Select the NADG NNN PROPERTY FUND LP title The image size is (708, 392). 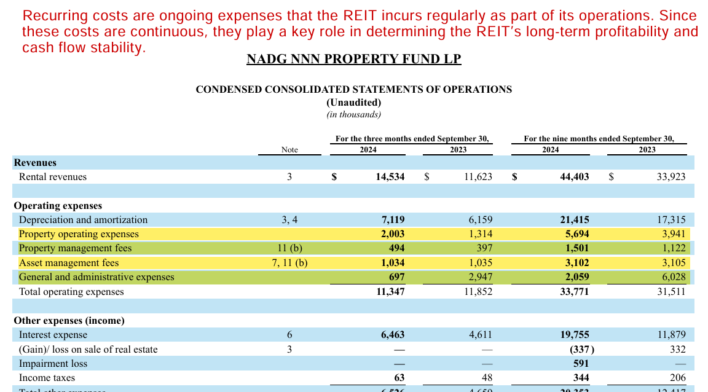coord(353,58)
